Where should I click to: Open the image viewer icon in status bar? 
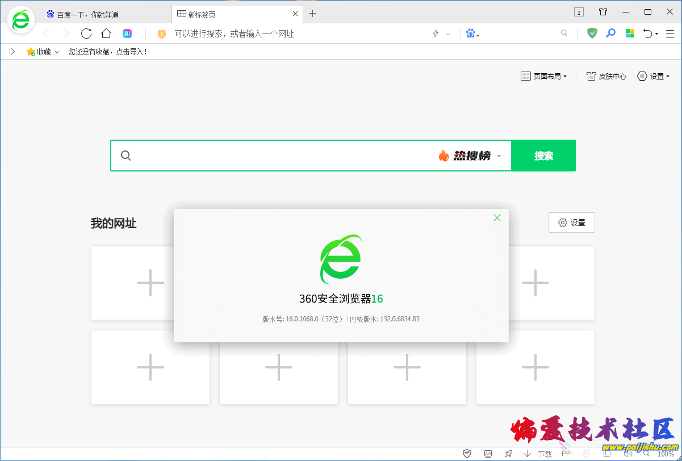click(x=488, y=454)
